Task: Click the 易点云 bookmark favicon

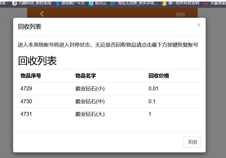Action: (x=91, y=3)
